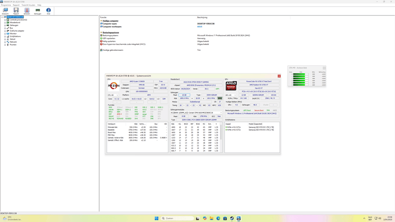Open Steam from the taskbar

pyautogui.click(x=232, y=218)
